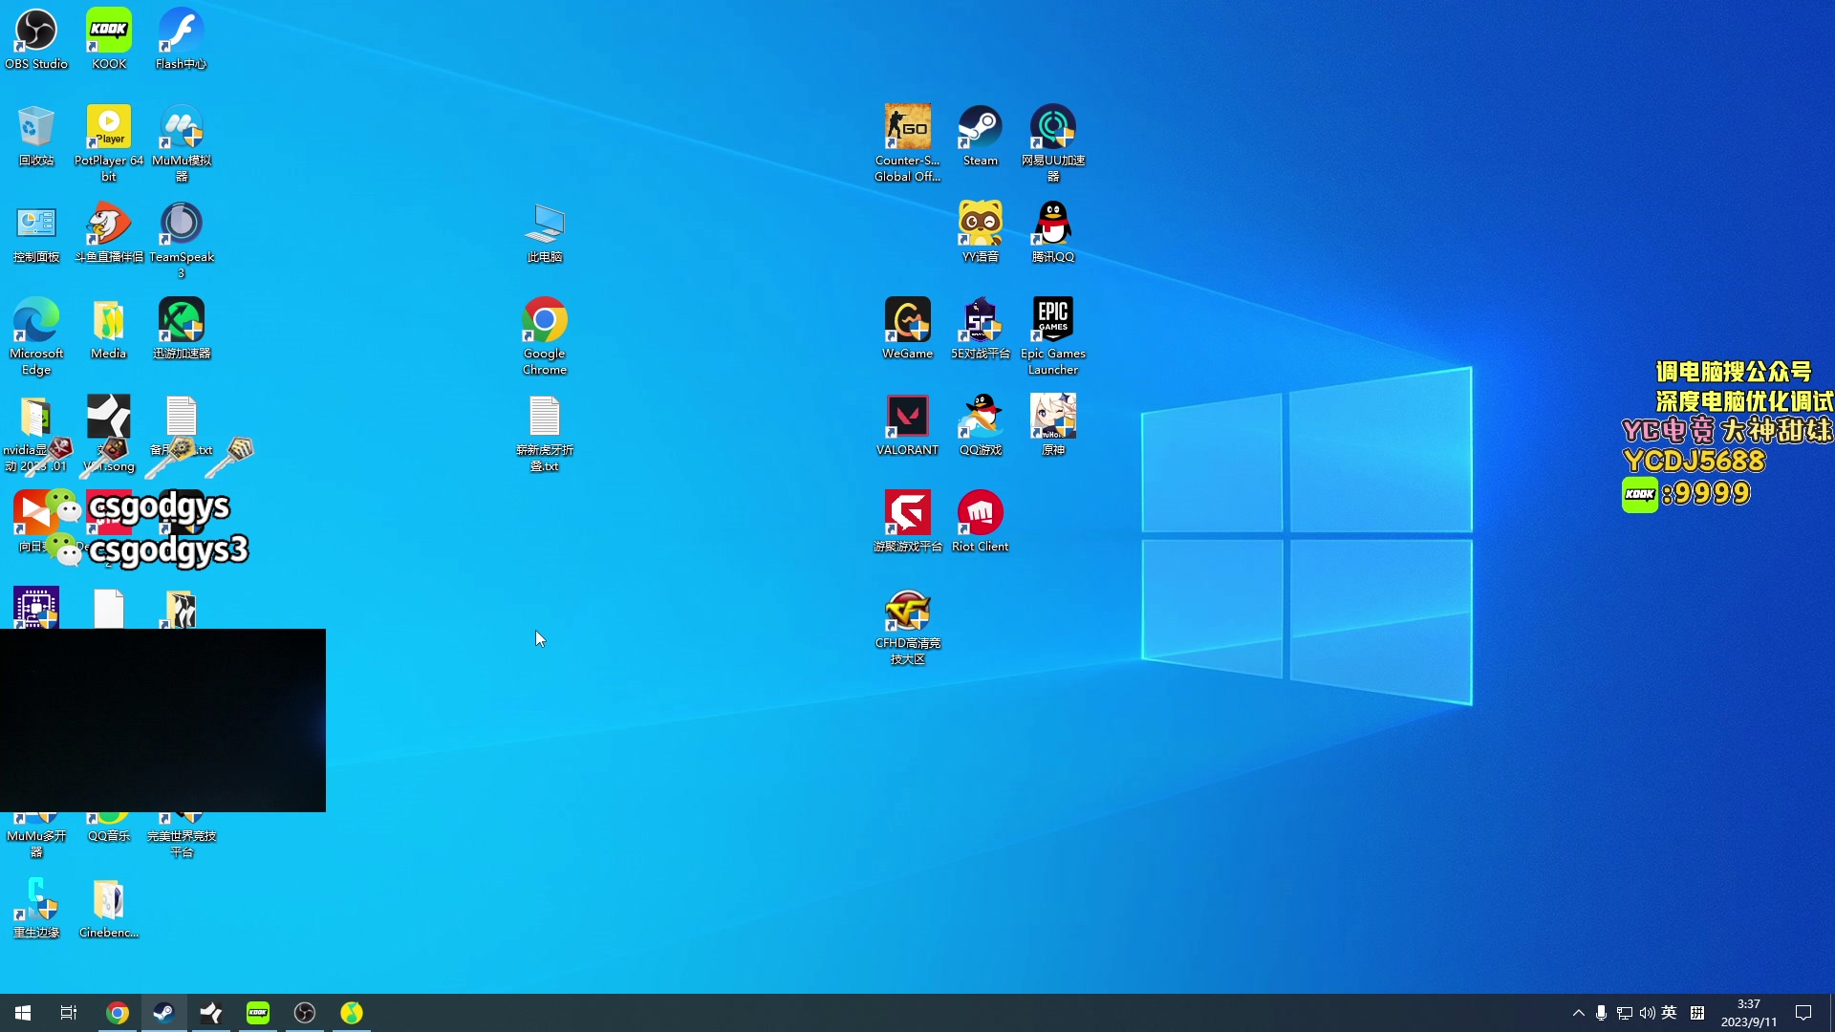Image resolution: width=1835 pixels, height=1032 pixels.
Task: Select the 迅游加速器 desktop shortcut
Action: [x=182, y=329]
